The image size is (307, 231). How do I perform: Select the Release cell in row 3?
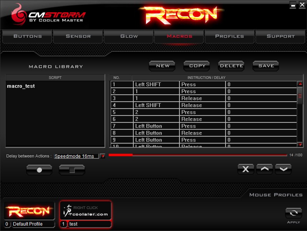pyautogui.click(x=202, y=98)
